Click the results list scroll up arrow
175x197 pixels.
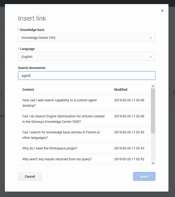153,86
